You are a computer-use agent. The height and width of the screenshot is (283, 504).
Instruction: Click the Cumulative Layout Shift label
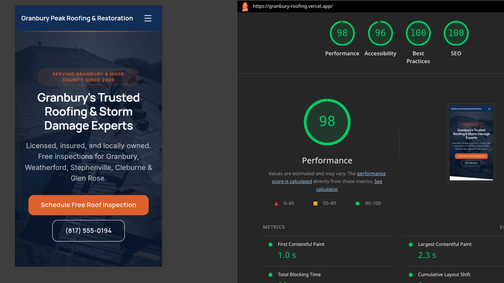pos(444,275)
